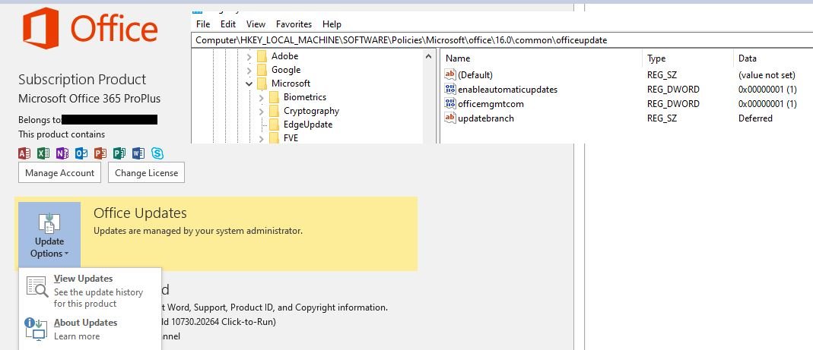Expand the Google registry key
Image resolution: width=813 pixels, height=350 pixels.
pyautogui.click(x=249, y=70)
